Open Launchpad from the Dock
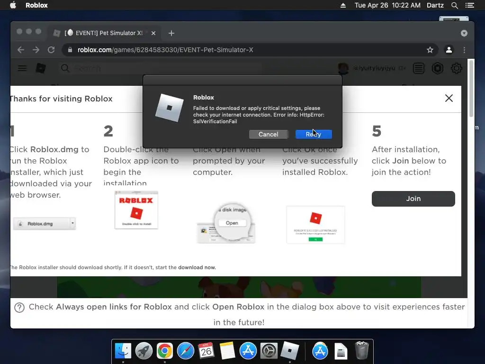The image size is (485, 364). point(144,351)
